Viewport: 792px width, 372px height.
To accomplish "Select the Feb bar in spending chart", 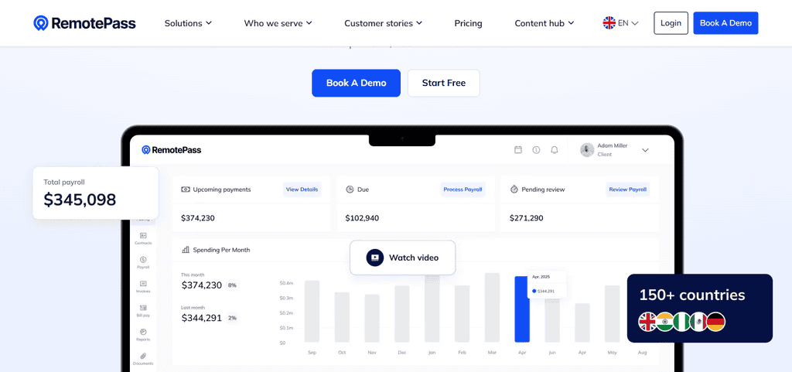I will [463, 314].
